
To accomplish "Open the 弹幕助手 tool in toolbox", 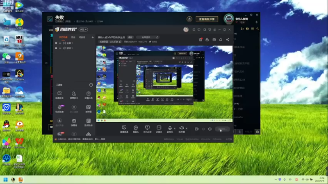I will 59,95.
